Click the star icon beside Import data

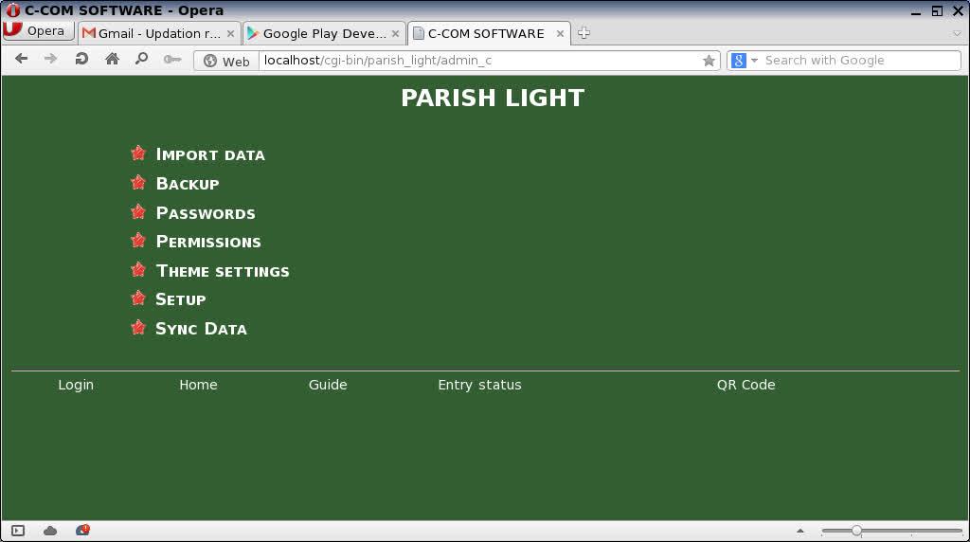click(138, 153)
